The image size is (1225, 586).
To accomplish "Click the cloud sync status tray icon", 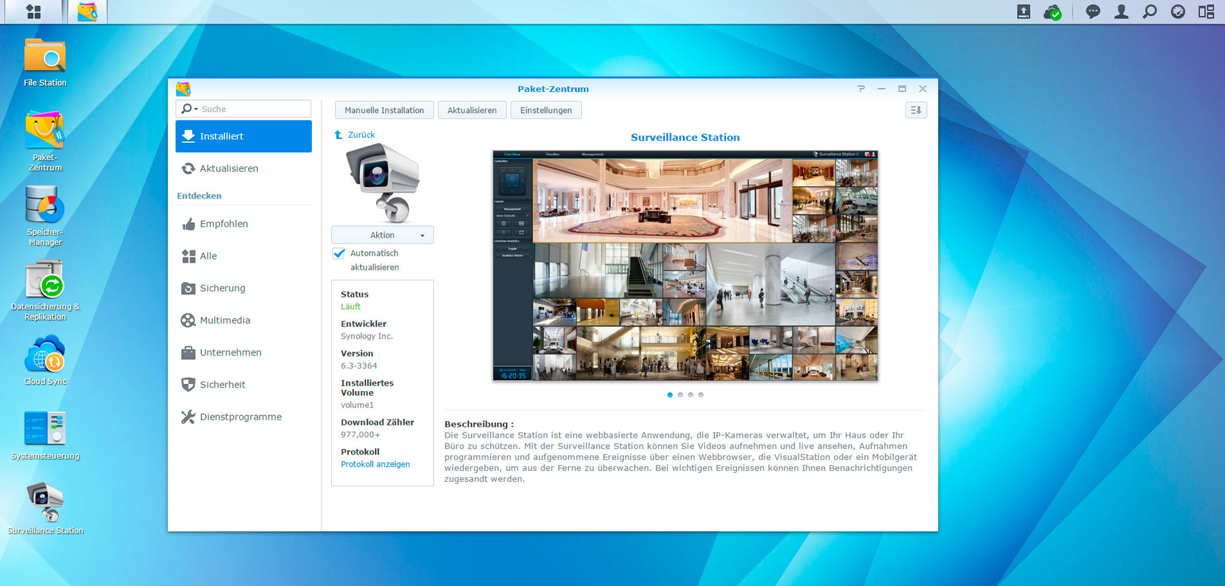I will (1053, 12).
